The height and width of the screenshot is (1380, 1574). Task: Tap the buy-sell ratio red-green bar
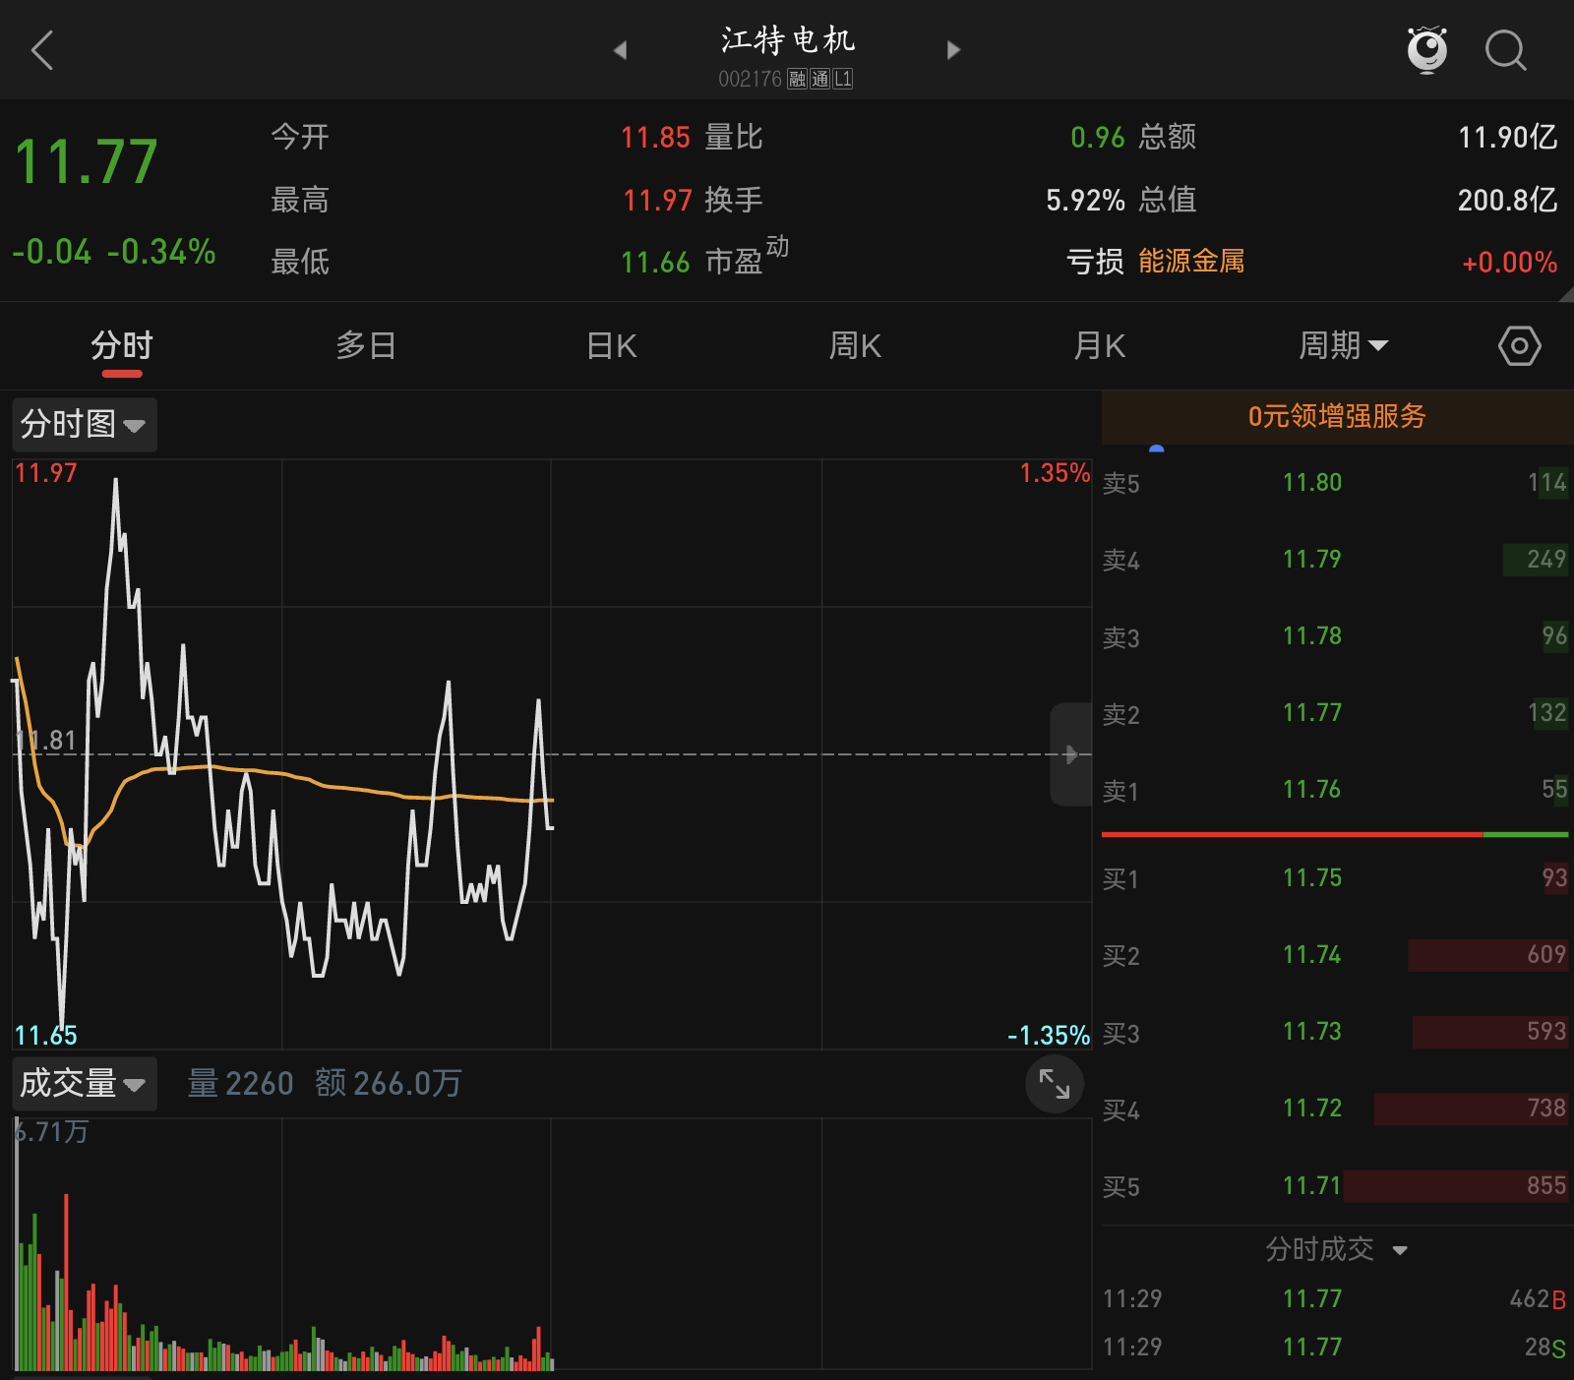pyautogui.click(x=1335, y=834)
